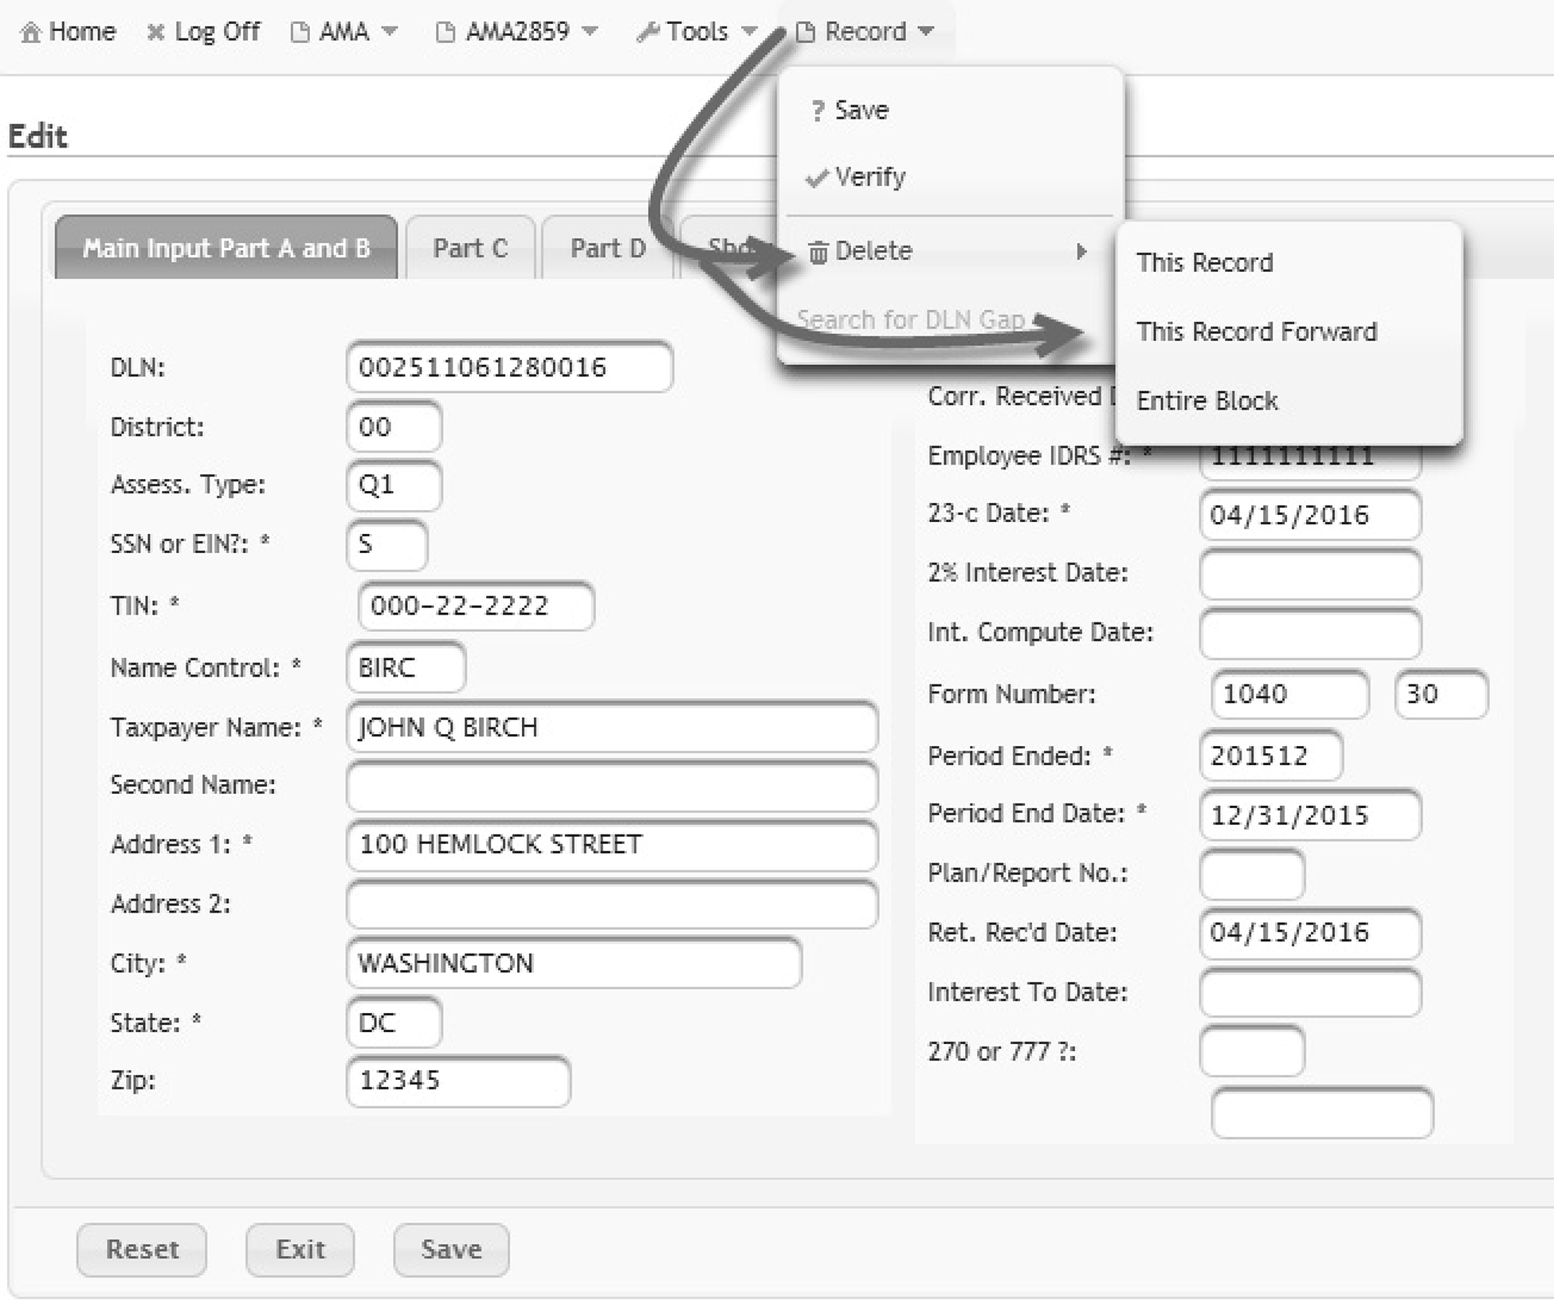Image resolution: width=1554 pixels, height=1315 pixels.
Task: Click the AMA page icon
Action: [x=300, y=33]
